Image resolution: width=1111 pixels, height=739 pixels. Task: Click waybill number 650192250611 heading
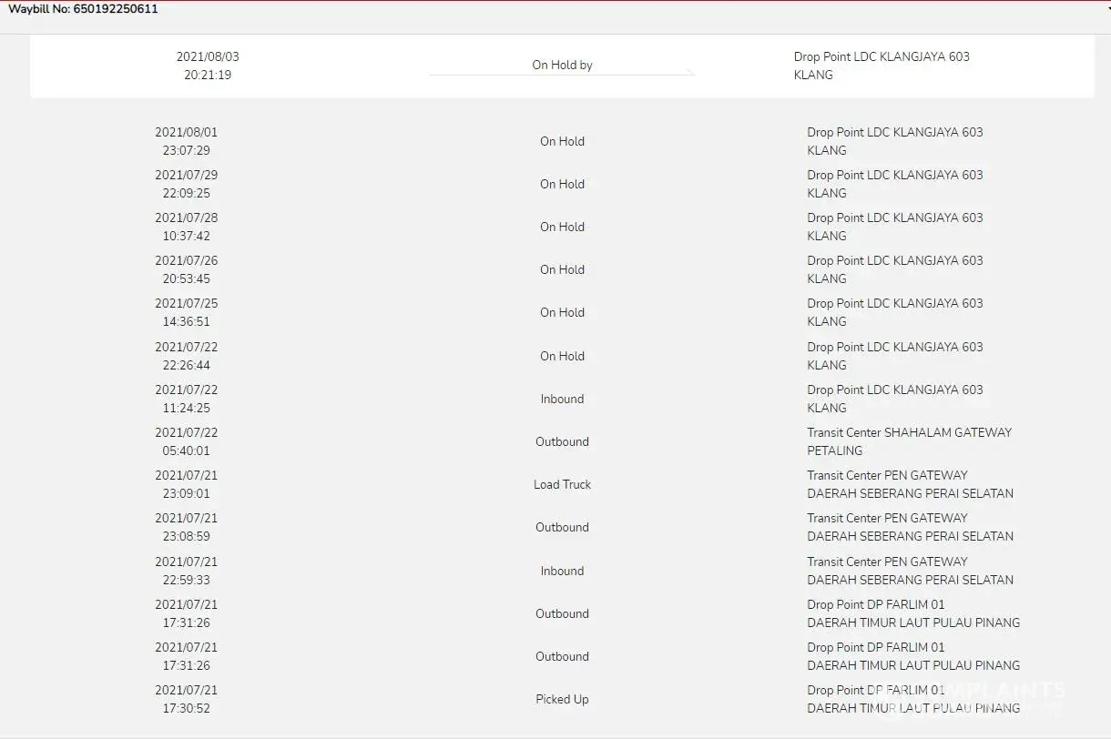coord(83,9)
